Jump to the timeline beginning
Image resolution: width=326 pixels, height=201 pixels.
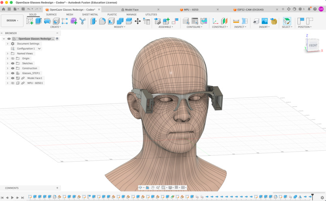2,197
